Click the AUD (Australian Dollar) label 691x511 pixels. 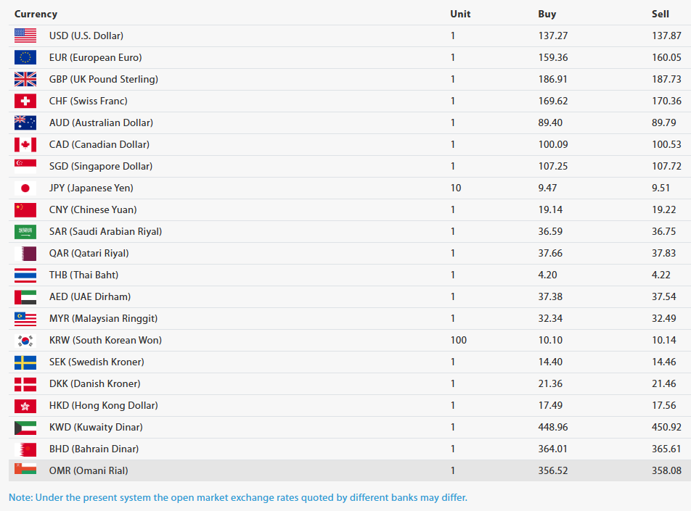tap(101, 122)
